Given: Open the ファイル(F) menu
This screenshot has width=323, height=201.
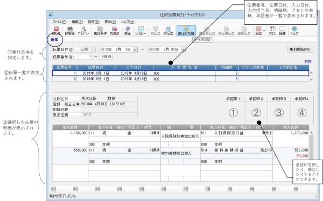Looking at the screenshot, I should pyautogui.click(x=59, y=22).
